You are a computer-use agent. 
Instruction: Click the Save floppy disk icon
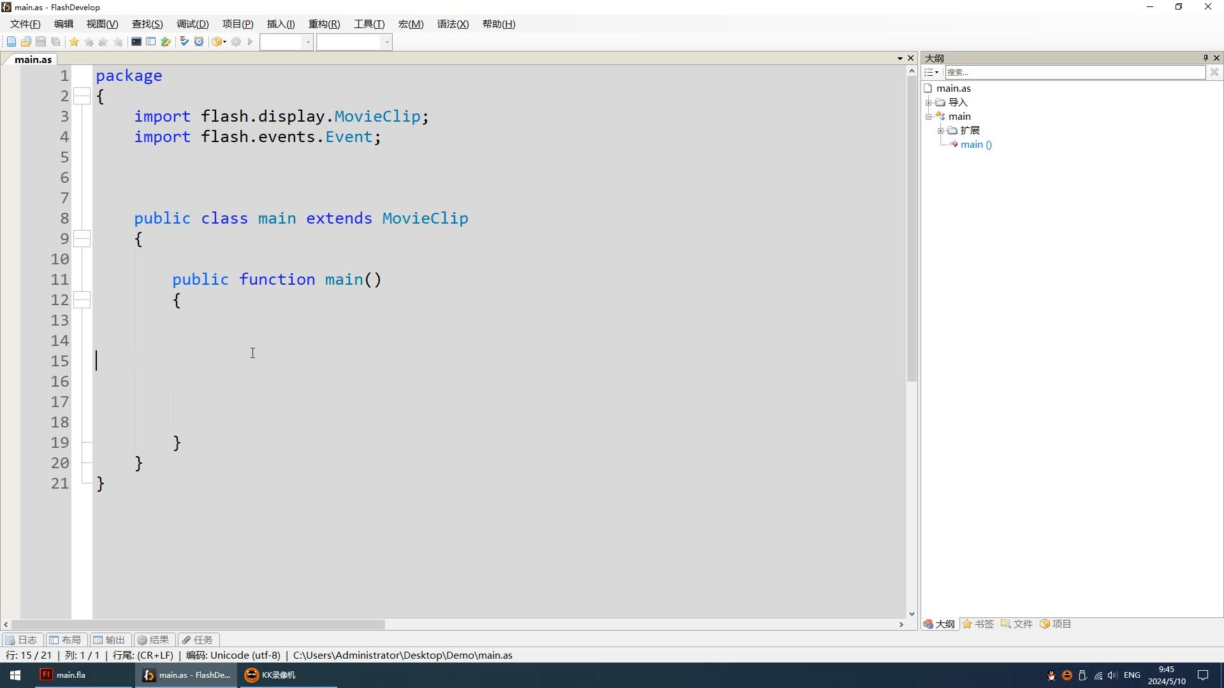(40, 42)
